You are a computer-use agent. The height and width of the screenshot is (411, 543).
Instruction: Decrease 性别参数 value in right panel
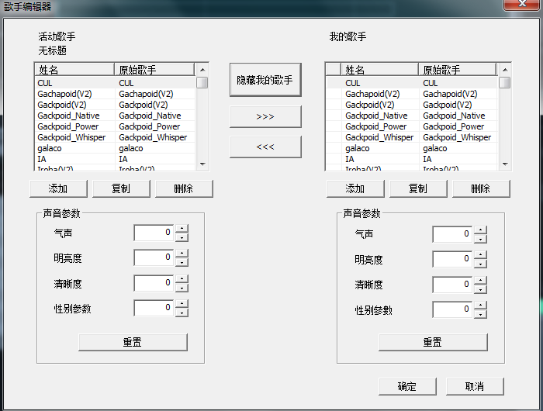(480, 314)
